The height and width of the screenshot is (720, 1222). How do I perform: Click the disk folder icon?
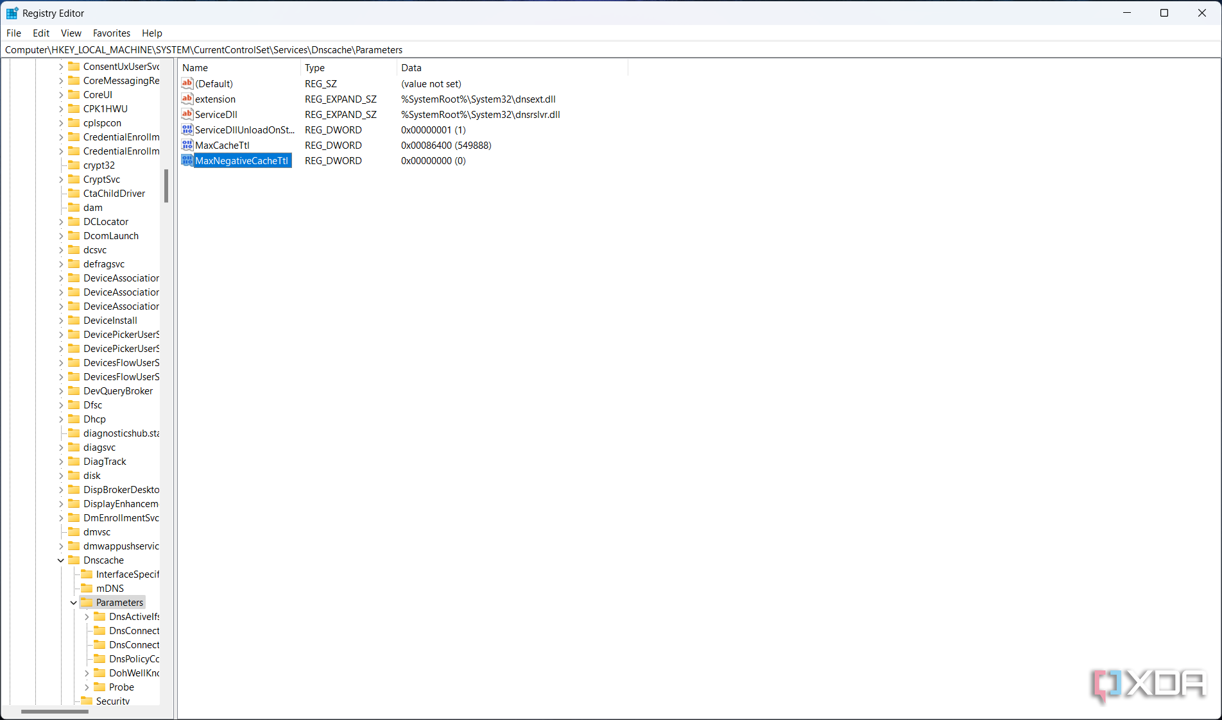coord(74,475)
